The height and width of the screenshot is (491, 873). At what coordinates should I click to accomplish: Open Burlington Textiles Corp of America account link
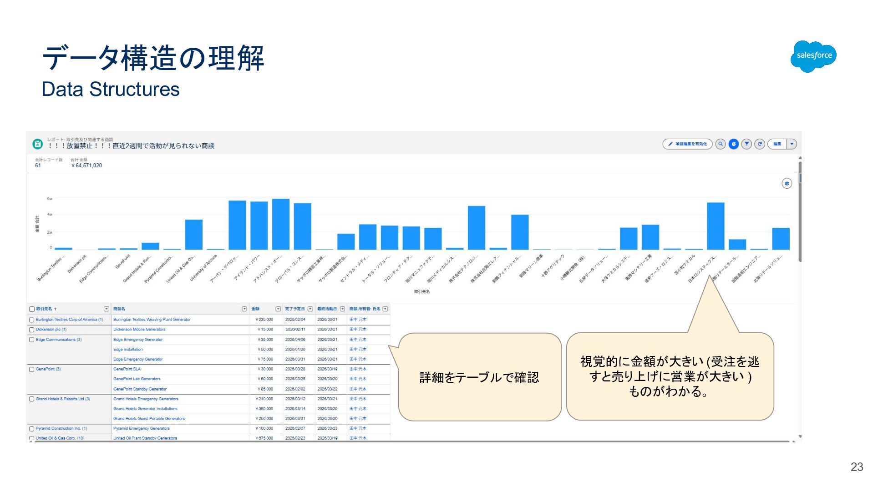70,320
